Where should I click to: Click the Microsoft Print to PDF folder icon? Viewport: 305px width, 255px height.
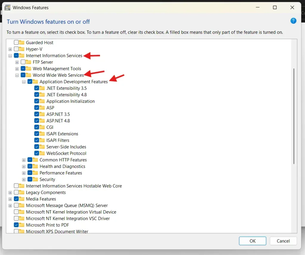21,225
